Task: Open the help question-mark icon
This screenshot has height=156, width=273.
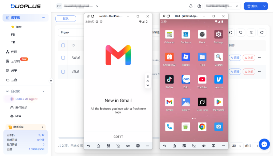Action: (x=199, y=6)
